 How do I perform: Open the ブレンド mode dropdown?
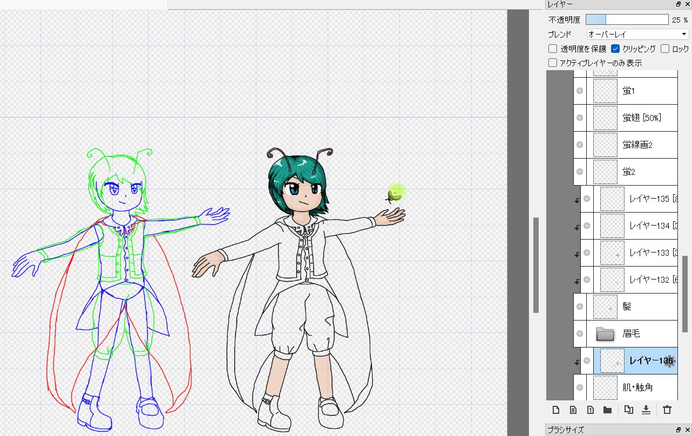(x=637, y=34)
